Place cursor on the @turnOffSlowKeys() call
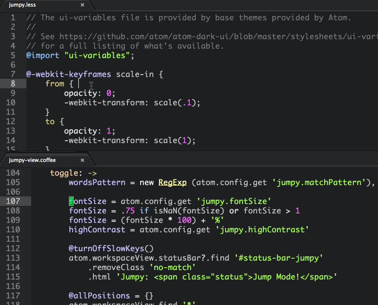This screenshot has width=378, height=305. (x=111, y=248)
